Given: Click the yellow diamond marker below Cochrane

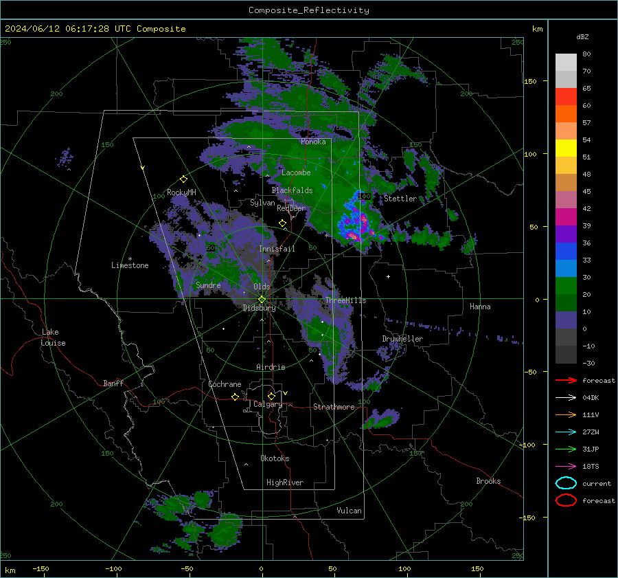Looking at the screenshot, I should [x=236, y=397].
